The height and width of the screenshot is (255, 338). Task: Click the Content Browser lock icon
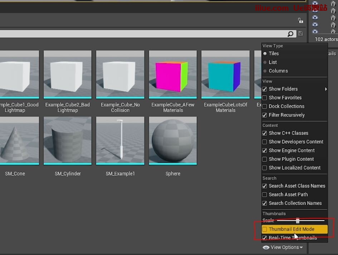(300, 21)
